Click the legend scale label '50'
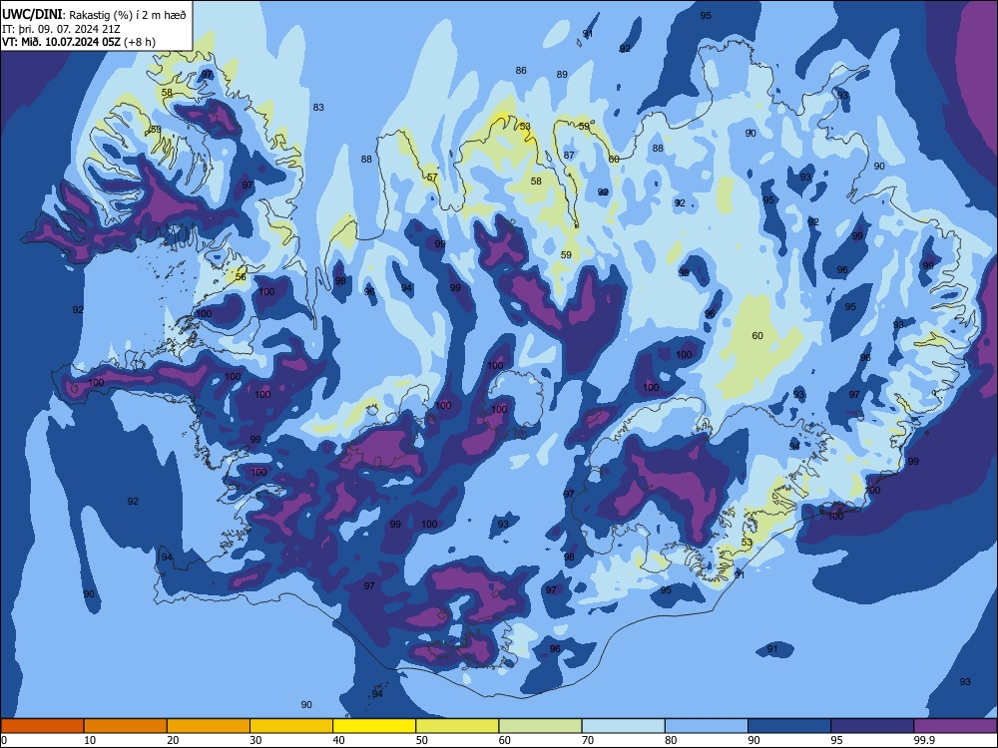This screenshot has height=748, width=998. pyautogui.click(x=422, y=740)
